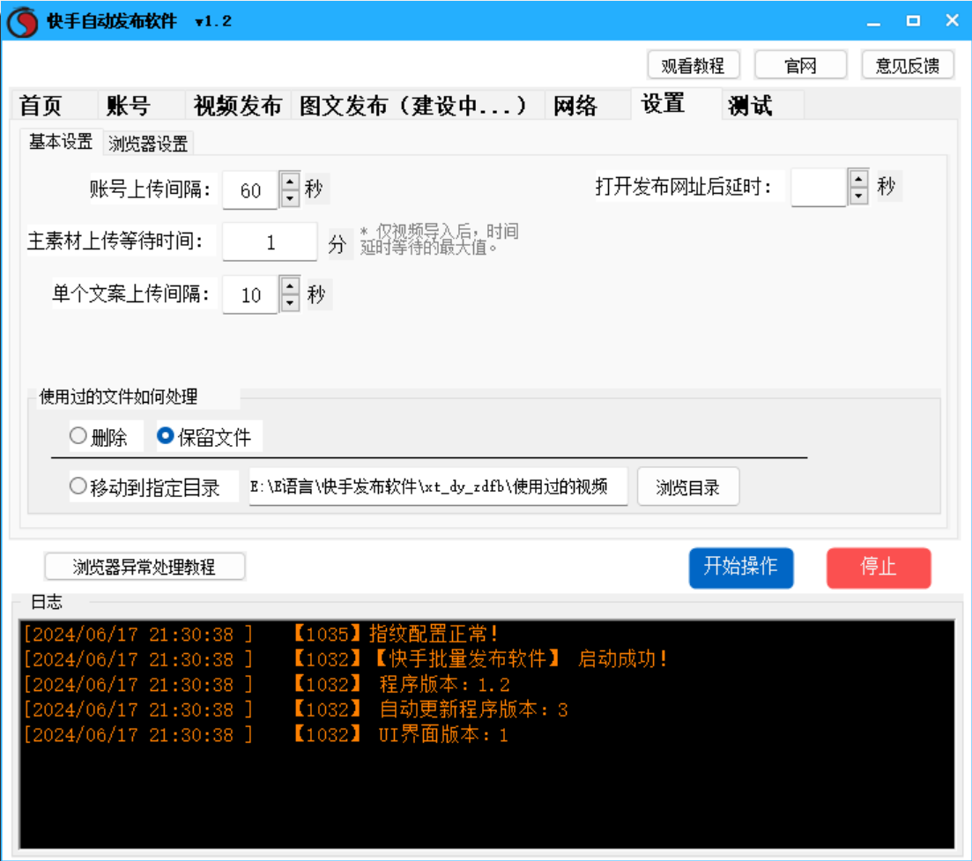Increase 单个文案上传间隔 with up arrow
Viewport: 972px width, 861px height.
pyautogui.click(x=290, y=286)
